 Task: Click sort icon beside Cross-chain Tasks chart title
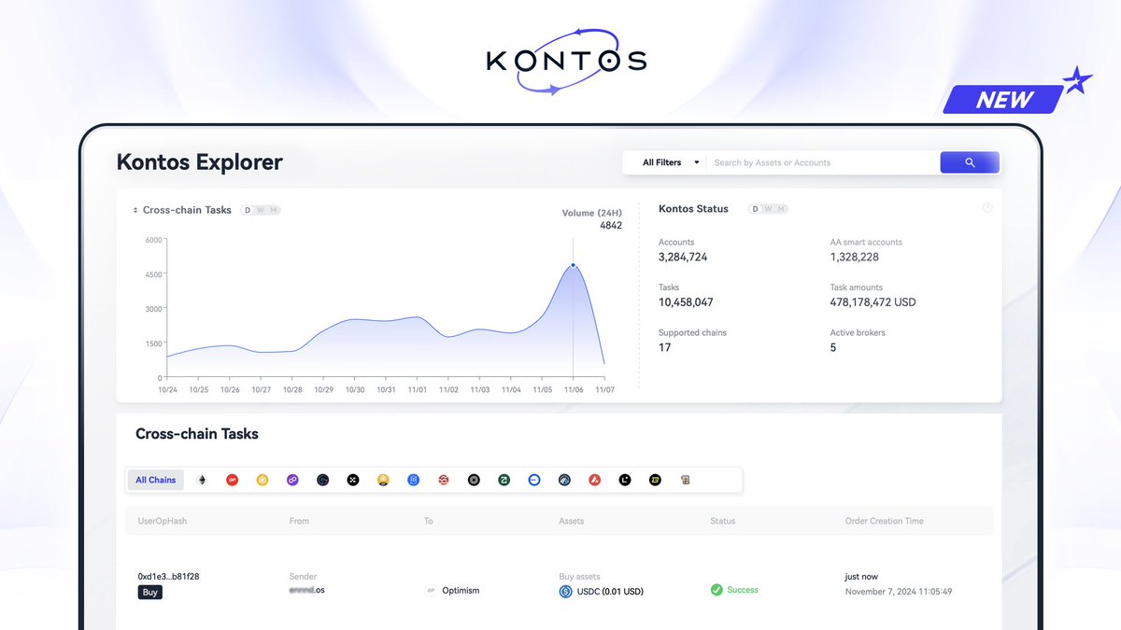(x=135, y=211)
